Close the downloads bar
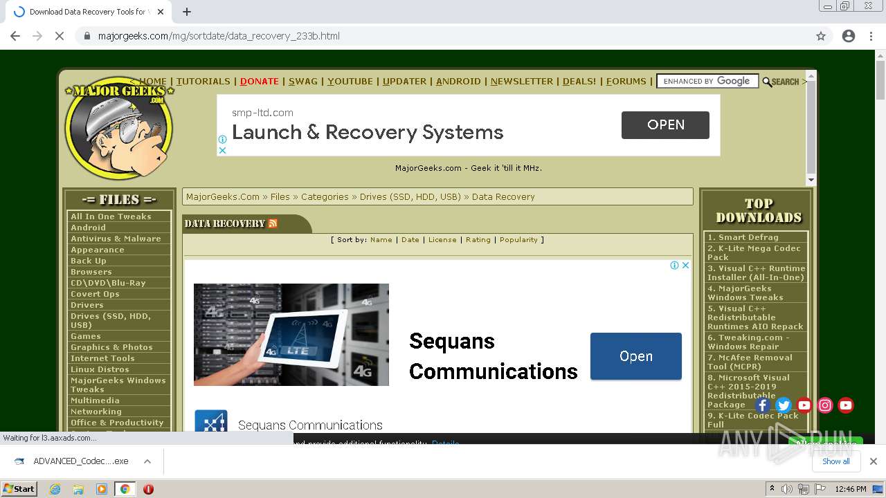886x498 pixels. point(874,461)
